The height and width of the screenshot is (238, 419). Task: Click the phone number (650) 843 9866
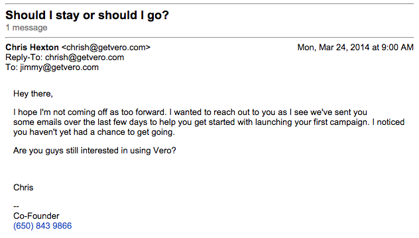tap(42, 225)
